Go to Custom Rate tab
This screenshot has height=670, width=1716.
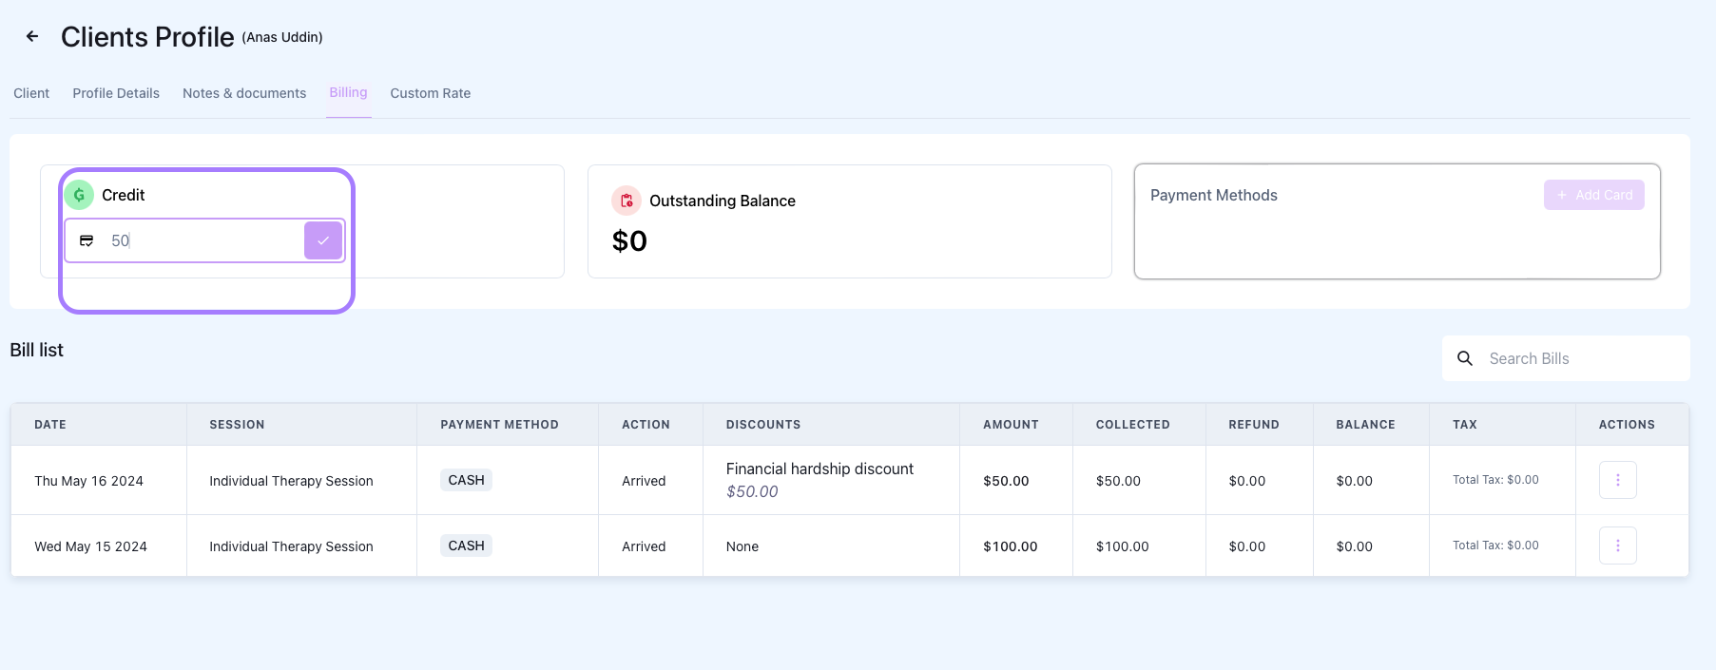tap(430, 93)
